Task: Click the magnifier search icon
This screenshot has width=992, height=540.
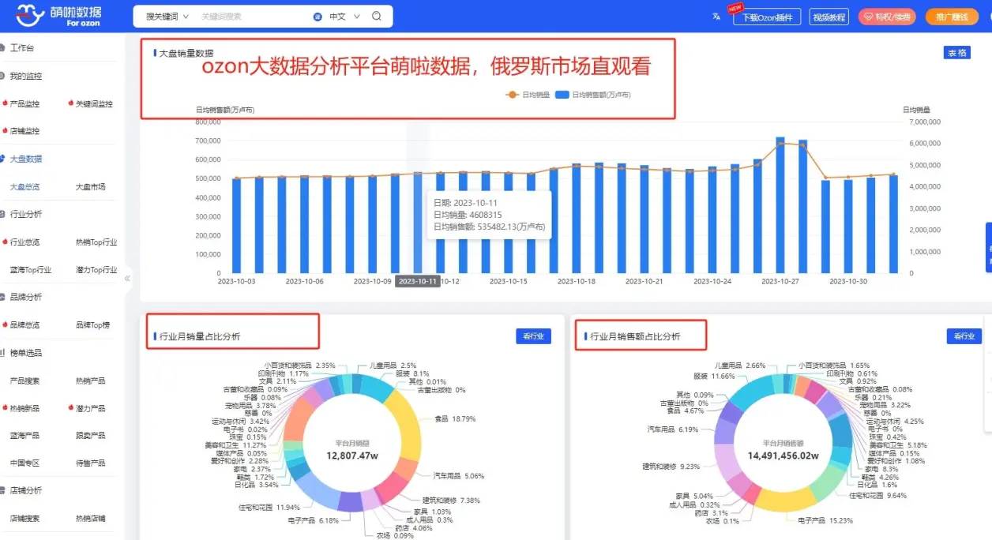Action: (x=377, y=16)
